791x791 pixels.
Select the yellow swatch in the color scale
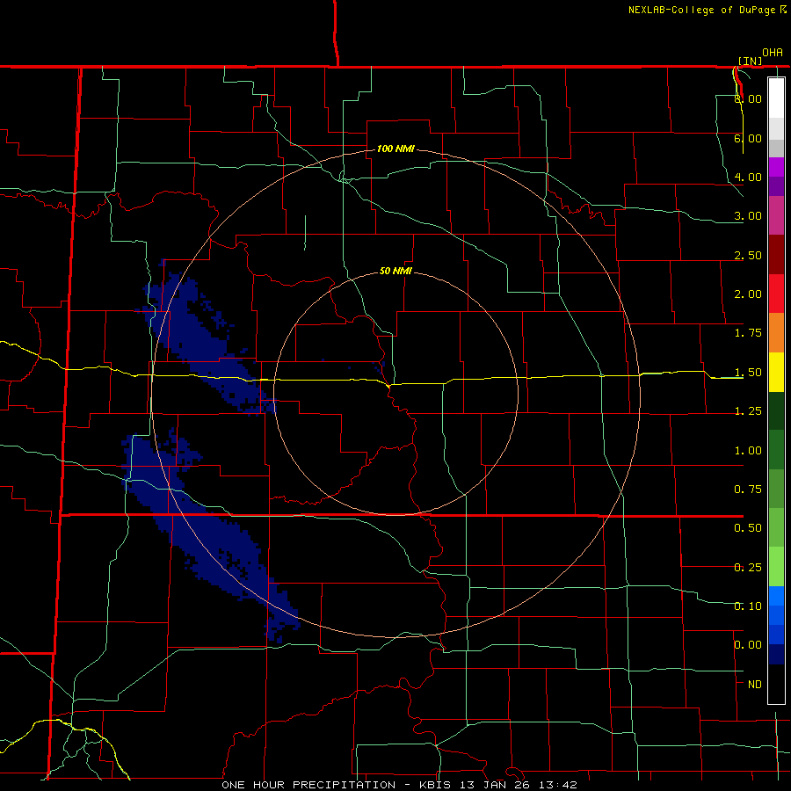click(x=776, y=373)
